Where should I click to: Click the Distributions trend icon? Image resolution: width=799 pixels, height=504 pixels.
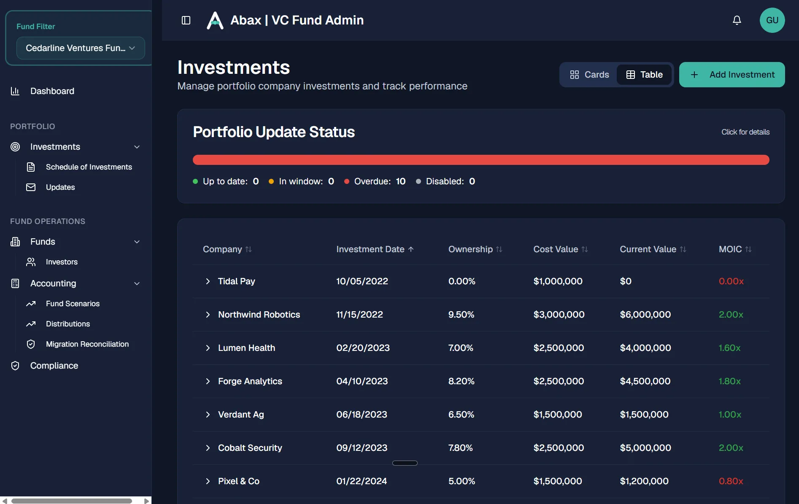[x=31, y=324]
